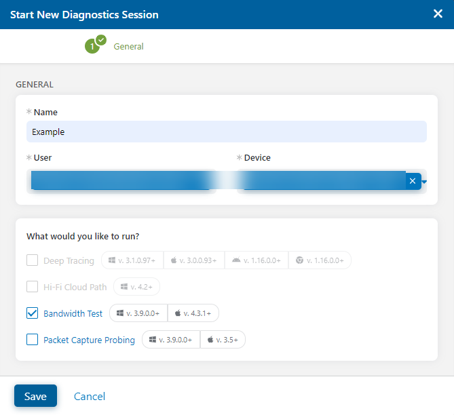Click Bandwidth Test Apple v. 4.3.1+ badge
This screenshot has width=454, height=415.
point(193,313)
